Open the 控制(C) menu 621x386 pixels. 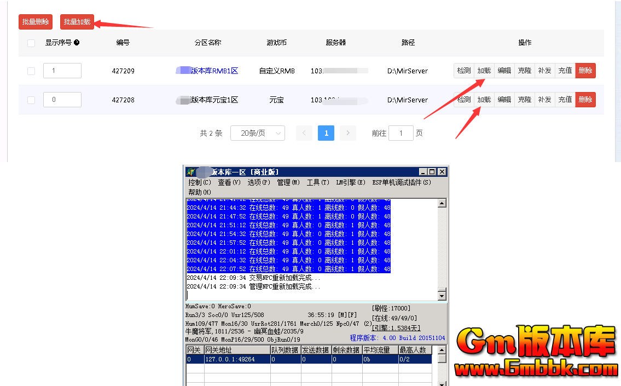tap(199, 182)
